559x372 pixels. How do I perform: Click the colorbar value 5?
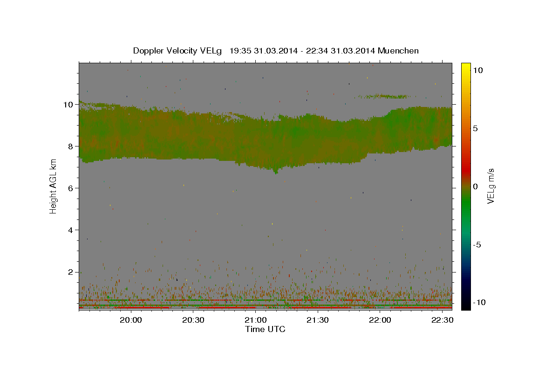(x=476, y=128)
